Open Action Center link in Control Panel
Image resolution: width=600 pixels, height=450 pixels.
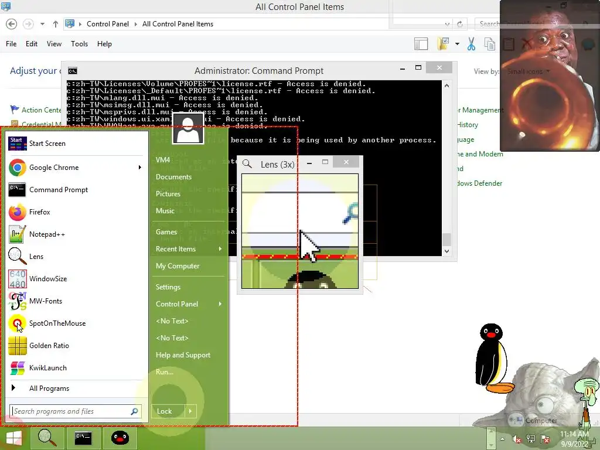click(41, 110)
